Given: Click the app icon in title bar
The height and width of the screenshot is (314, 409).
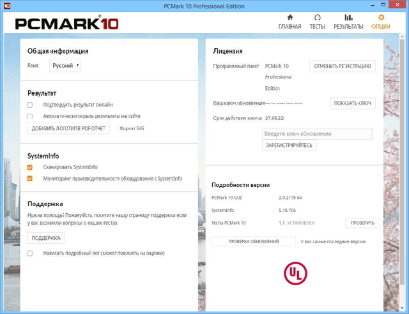Looking at the screenshot, I should coord(6,6).
